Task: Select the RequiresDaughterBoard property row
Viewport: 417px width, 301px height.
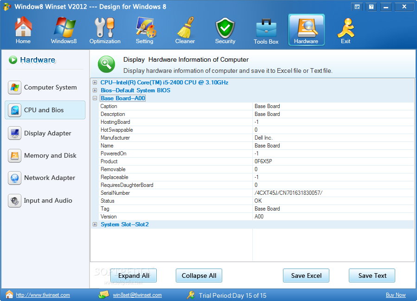Action: click(x=257, y=185)
